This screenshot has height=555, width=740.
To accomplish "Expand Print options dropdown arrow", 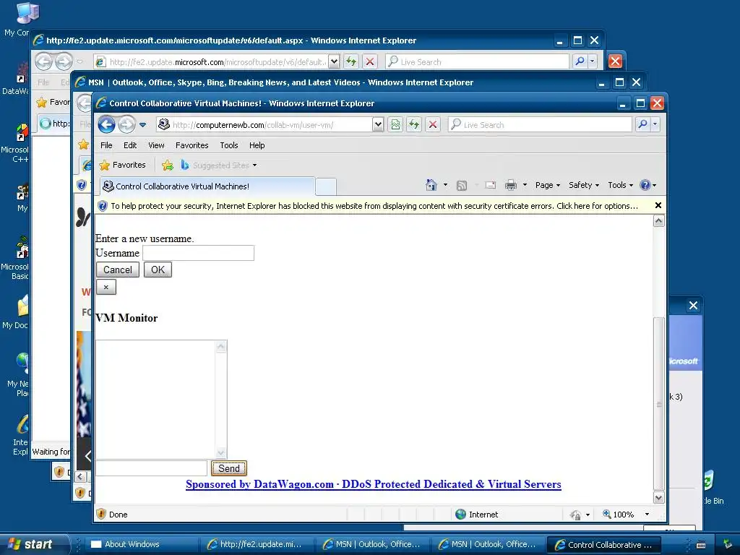I will 525,185.
